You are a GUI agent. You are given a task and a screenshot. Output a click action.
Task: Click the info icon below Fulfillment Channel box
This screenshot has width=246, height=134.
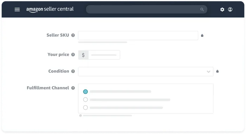pyautogui.click(x=80, y=115)
